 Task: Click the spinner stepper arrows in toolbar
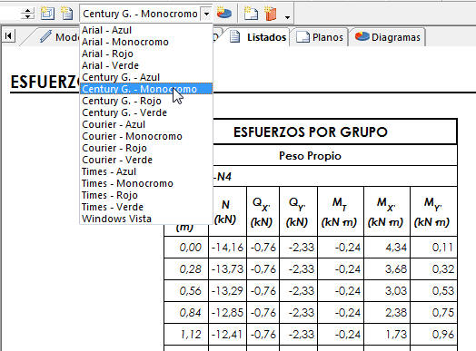[27, 14]
